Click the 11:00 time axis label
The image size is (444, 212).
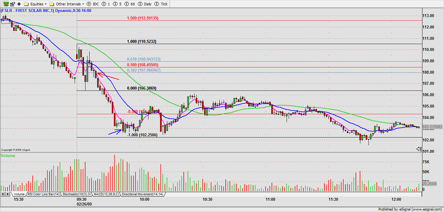tap(270, 200)
